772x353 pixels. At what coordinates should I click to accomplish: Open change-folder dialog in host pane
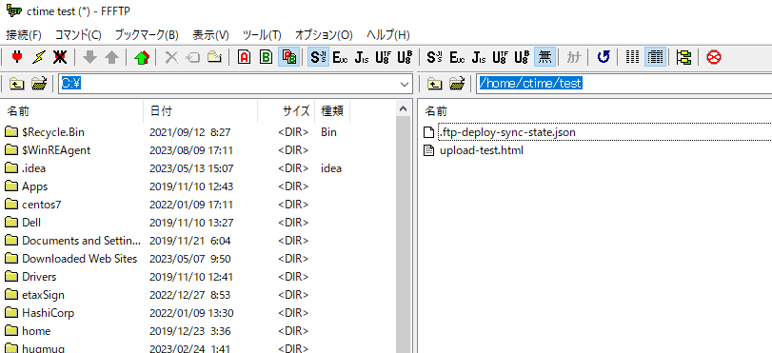[x=456, y=84]
